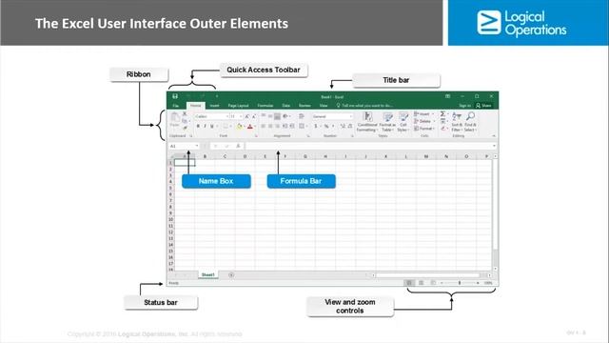This screenshot has width=609, height=343.
Task: Toggle the highlighted Bottom Align button
Action: [x=277, y=116]
